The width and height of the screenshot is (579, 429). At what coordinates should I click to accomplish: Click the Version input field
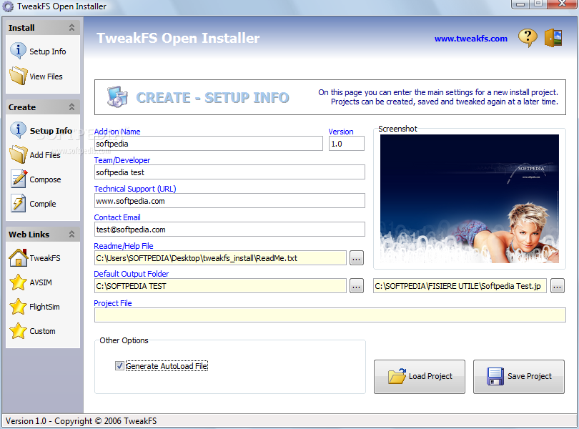pos(347,144)
